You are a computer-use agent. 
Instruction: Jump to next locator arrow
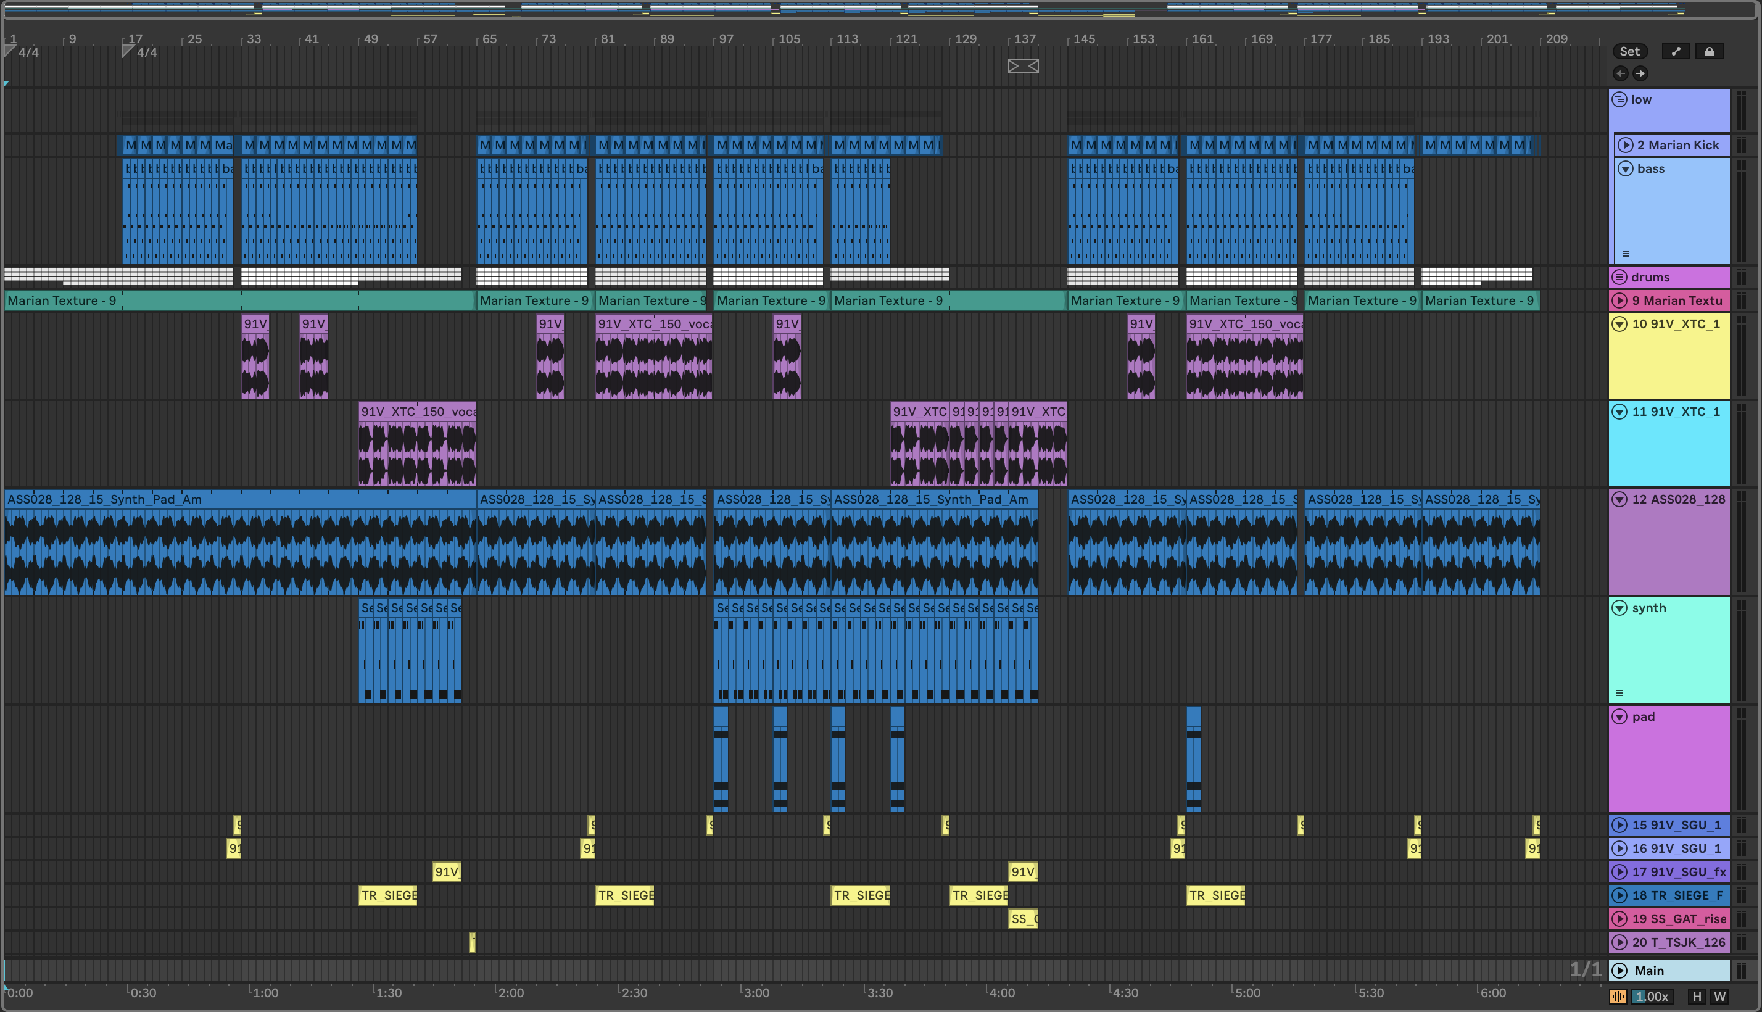click(1640, 73)
